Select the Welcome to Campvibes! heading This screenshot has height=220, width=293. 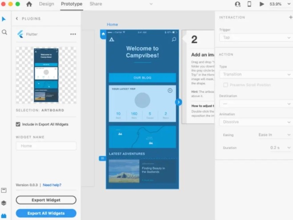tap(142, 52)
